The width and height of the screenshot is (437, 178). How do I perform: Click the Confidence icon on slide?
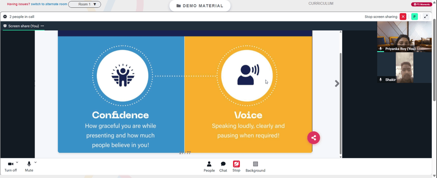coord(123,76)
